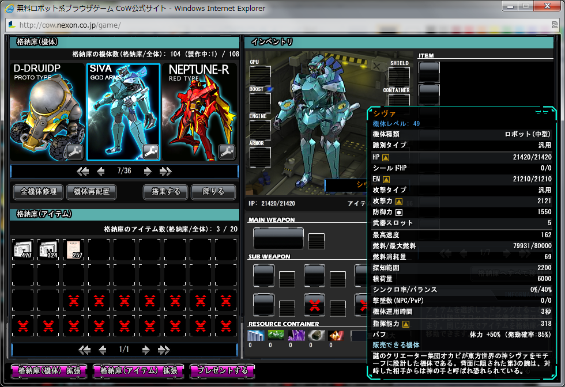Screen dimensions: 565x387
Task: Click the 格納庫(アイテム) panel header
Action: click(x=125, y=214)
